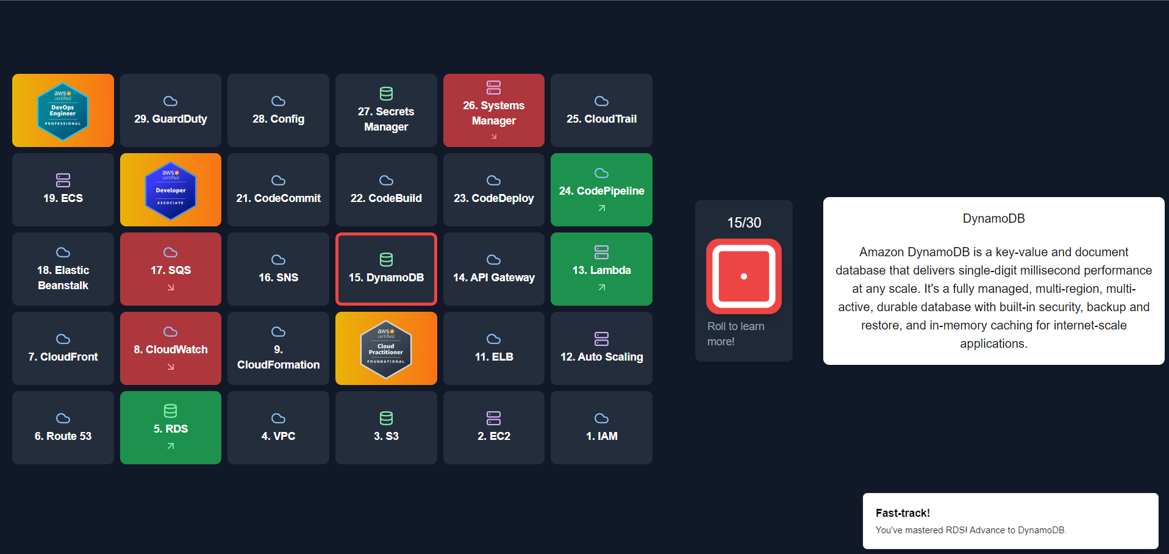Click the cloud icon above Elastic Beanstalk
Image resolution: width=1169 pixels, height=554 pixels.
tap(63, 252)
